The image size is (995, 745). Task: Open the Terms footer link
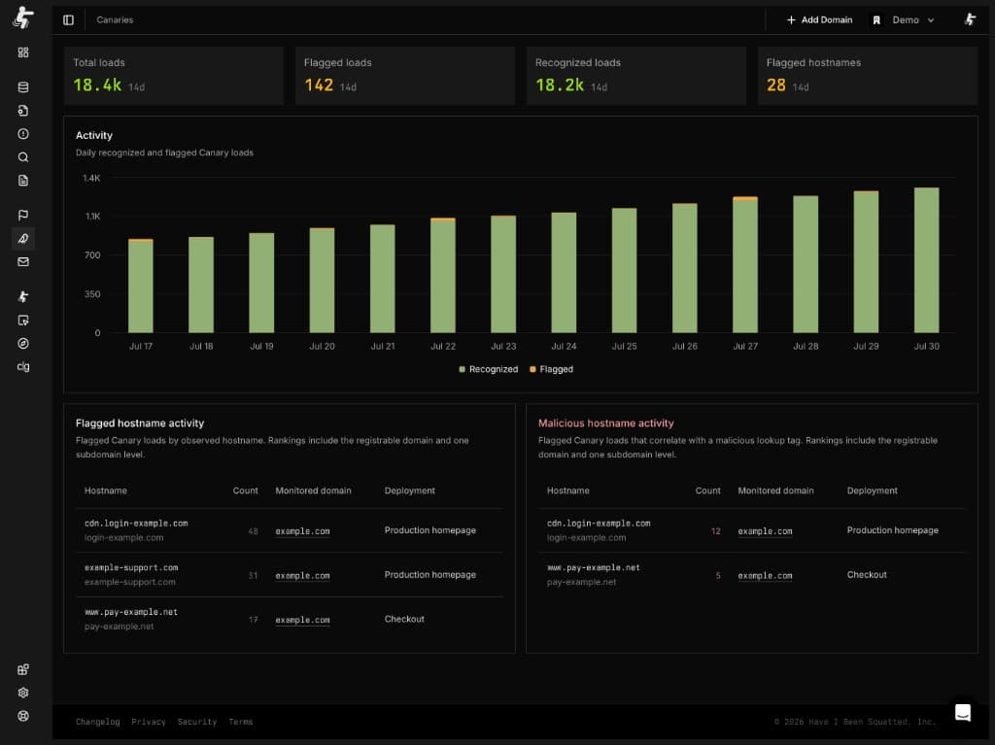pos(241,722)
